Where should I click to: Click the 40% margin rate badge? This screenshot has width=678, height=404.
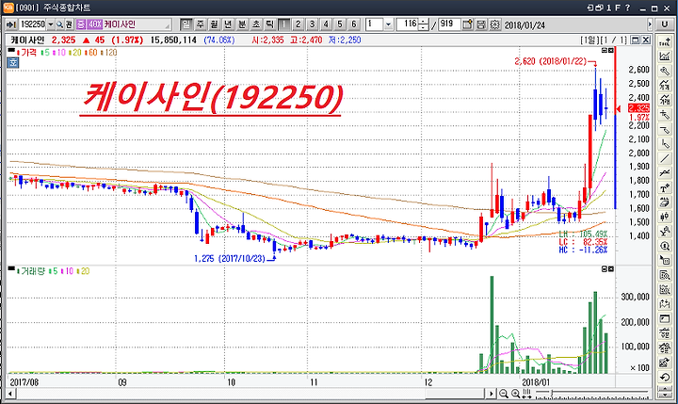[x=95, y=24]
